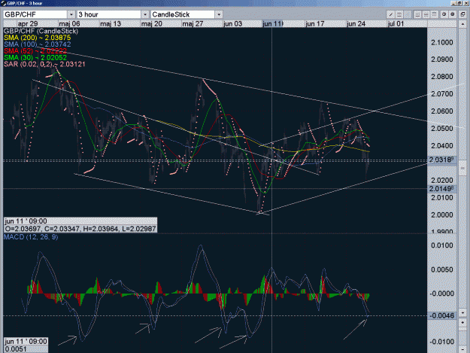Open the CandleStick chart type dropdown arrow

point(219,14)
